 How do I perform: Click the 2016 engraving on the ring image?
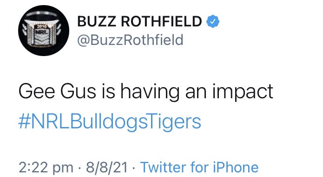42,26
